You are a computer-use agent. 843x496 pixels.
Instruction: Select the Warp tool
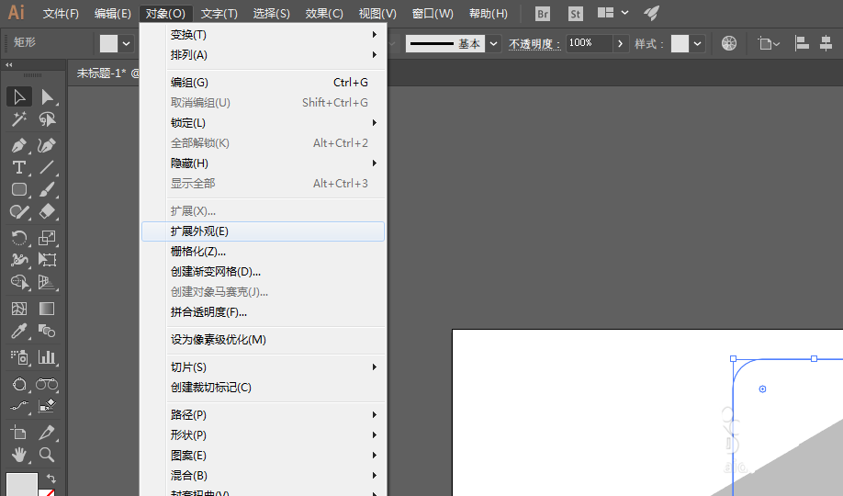click(19, 260)
